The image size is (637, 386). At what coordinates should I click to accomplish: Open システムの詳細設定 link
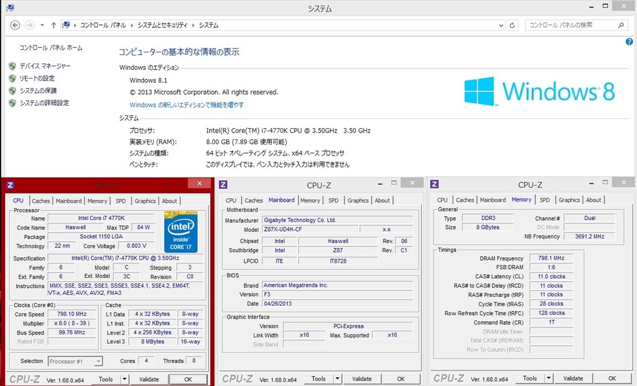(44, 103)
